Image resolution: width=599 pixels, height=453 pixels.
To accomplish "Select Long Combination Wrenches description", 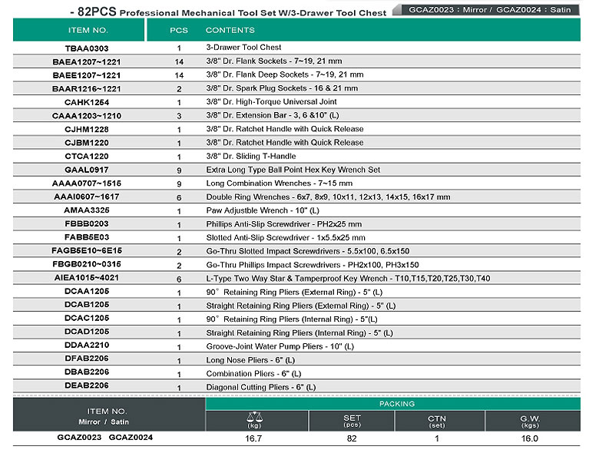I will [x=280, y=184].
